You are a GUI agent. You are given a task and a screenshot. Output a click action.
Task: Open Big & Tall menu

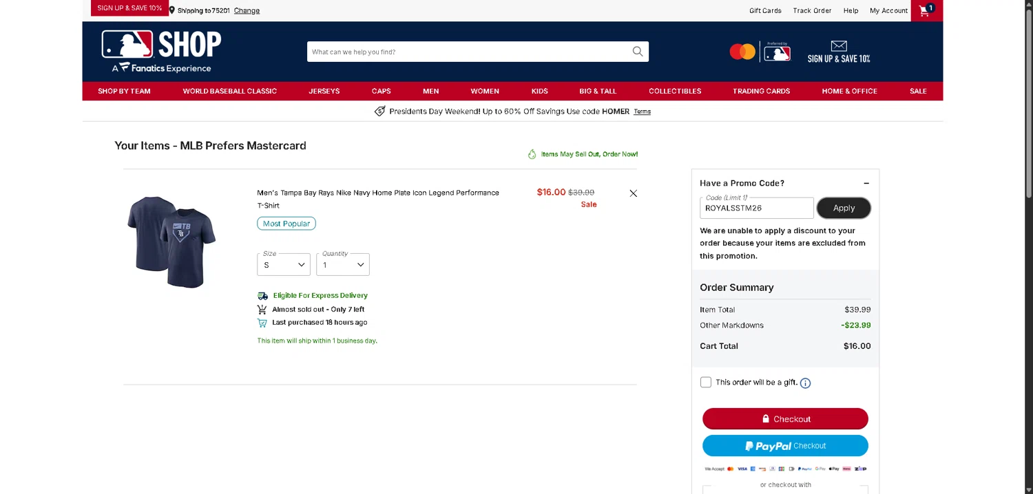click(598, 91)
